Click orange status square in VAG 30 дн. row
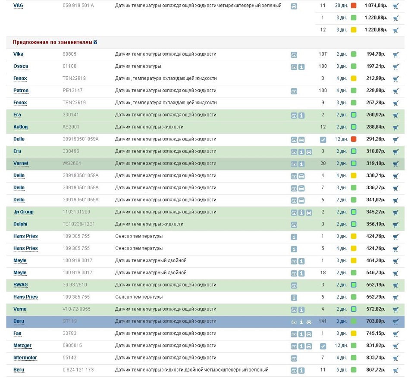This screenshot has width=414, height=378. (354, 6)
